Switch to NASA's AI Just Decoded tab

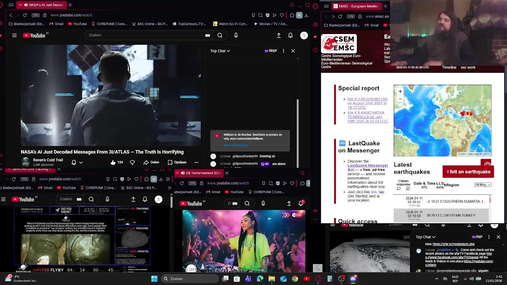tap(41, 5)
